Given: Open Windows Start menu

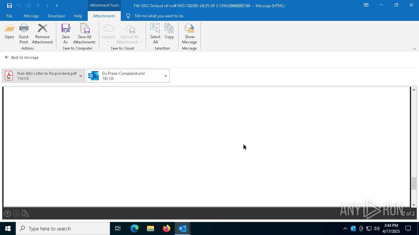Looking at the screenshot, I should pyautogui.click(x=8, y=228).
